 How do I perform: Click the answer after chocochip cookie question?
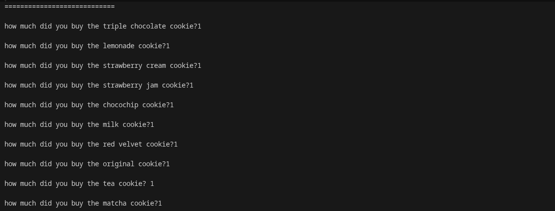[x=172, y=105]
